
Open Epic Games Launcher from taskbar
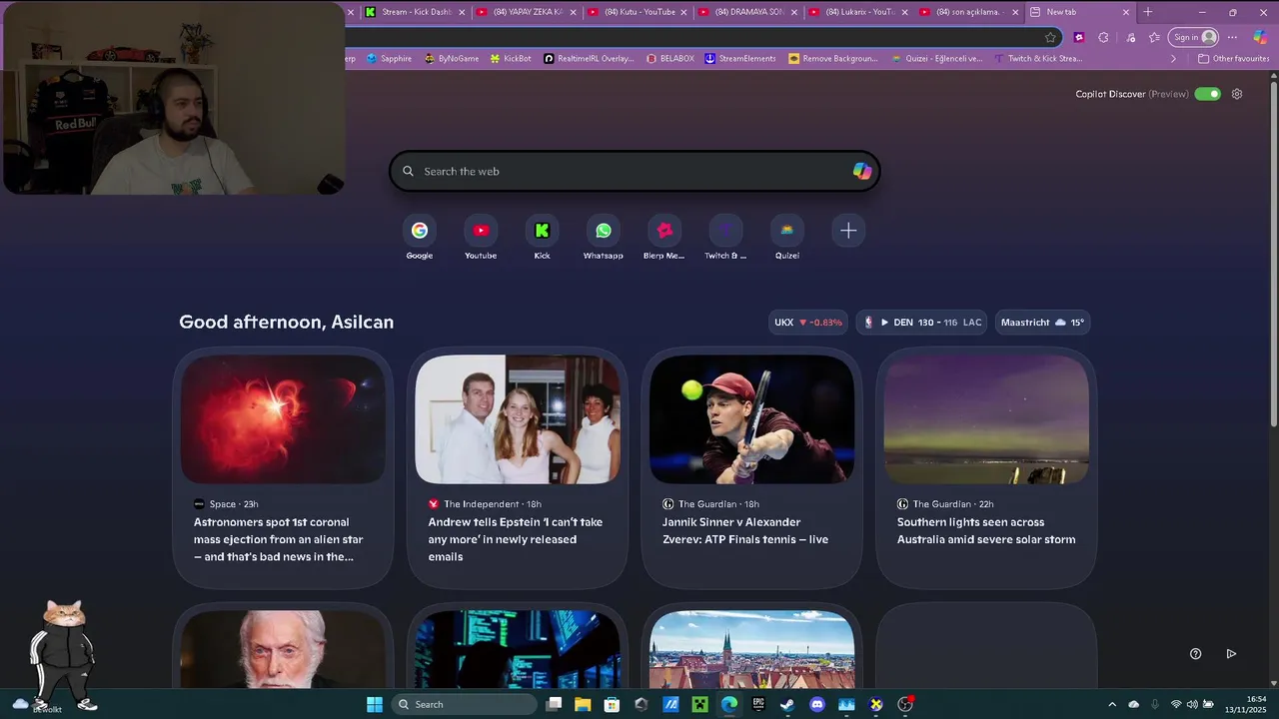pos(758,704)
